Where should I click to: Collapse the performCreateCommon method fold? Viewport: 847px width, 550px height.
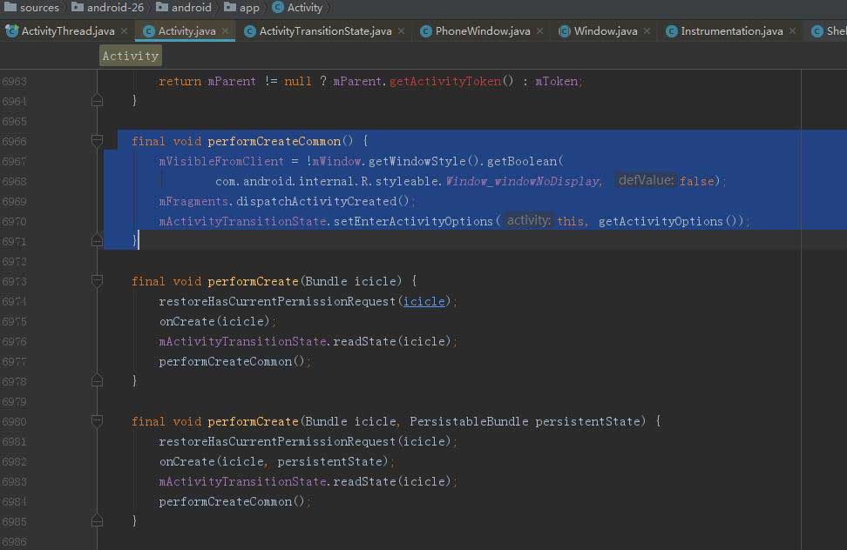[x=98, y=141]
